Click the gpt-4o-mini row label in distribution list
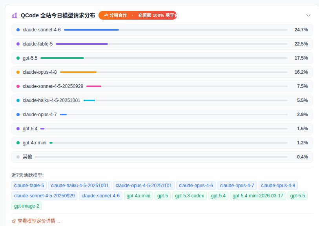Viewport: 319px width, 226px height. click(35, 143)
